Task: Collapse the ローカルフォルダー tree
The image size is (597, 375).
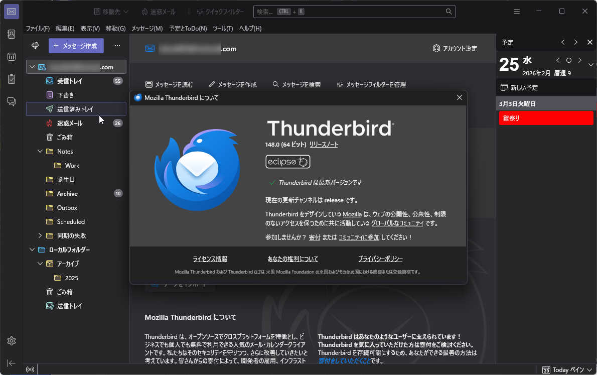Action: 32,249
